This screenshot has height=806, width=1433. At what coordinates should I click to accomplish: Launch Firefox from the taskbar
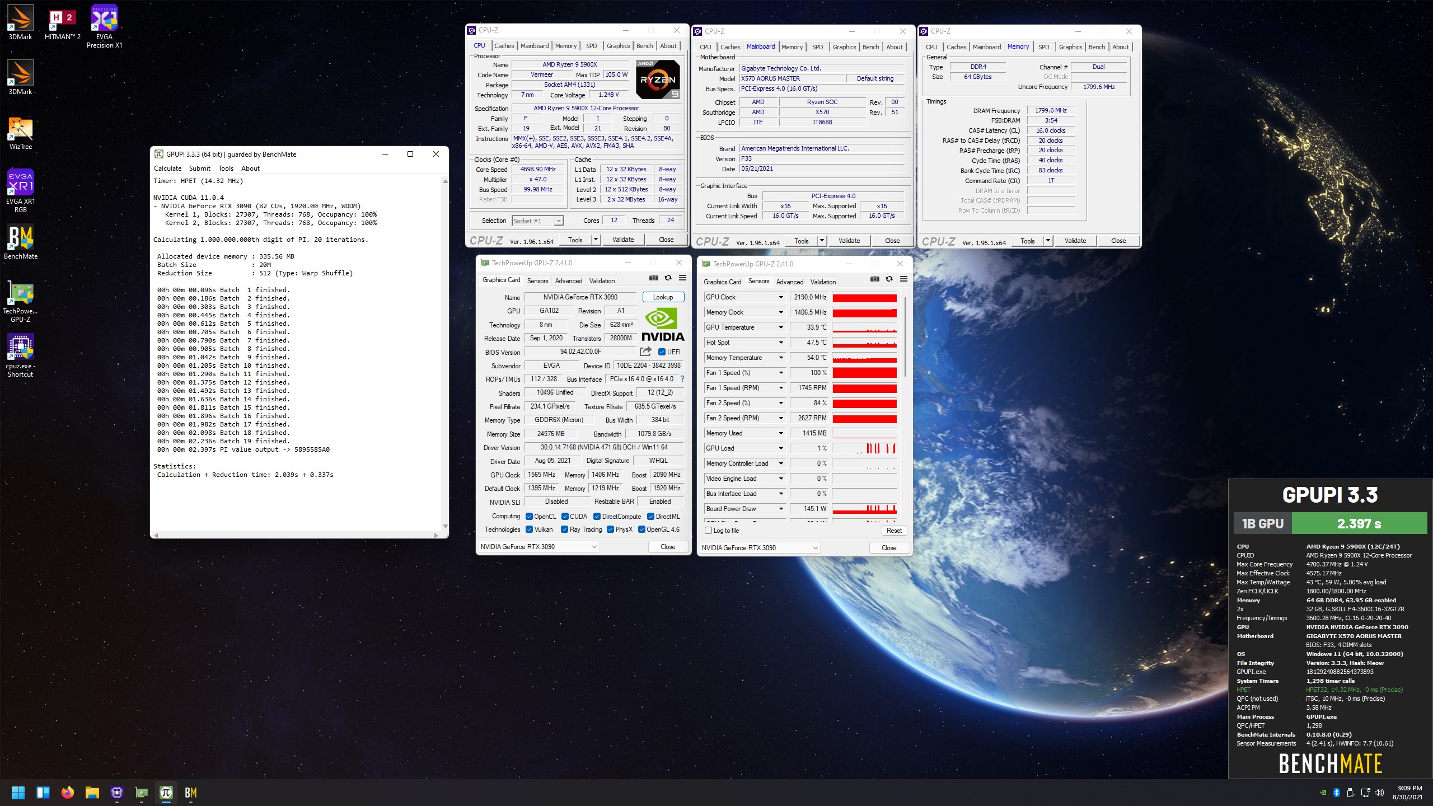(x=67, y=793)
